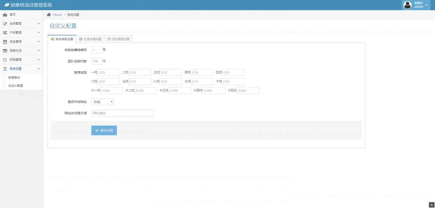Expand the 信息交流 sidebar chevron

[38, 51]
